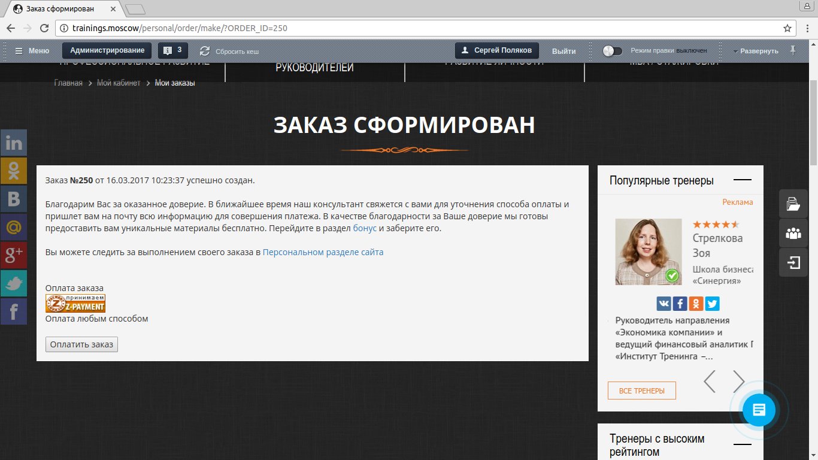Share via Odnoklassniki sidebar icon

click(x=13, y=171)
